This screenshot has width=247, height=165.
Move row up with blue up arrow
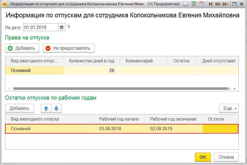point(46,108)
